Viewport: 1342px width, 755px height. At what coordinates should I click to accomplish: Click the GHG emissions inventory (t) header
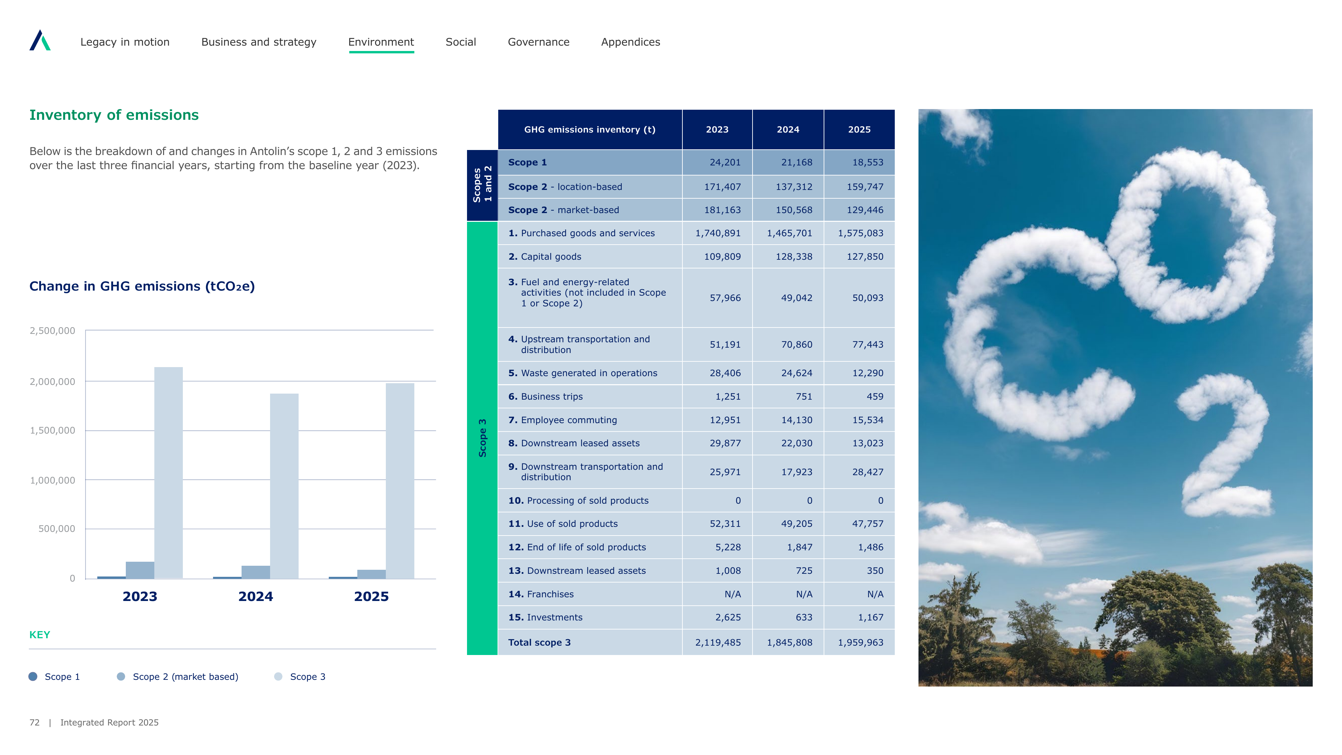590,129
